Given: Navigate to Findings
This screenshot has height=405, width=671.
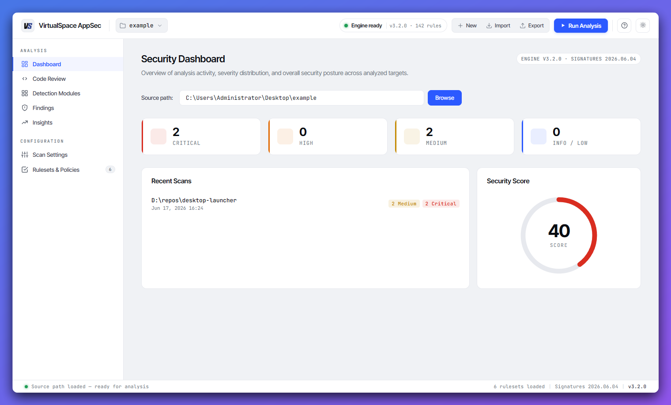Looking at the screenshot, I should point(68,108).
